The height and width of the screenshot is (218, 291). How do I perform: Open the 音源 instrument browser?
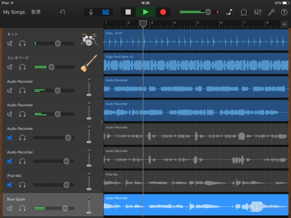36,12
